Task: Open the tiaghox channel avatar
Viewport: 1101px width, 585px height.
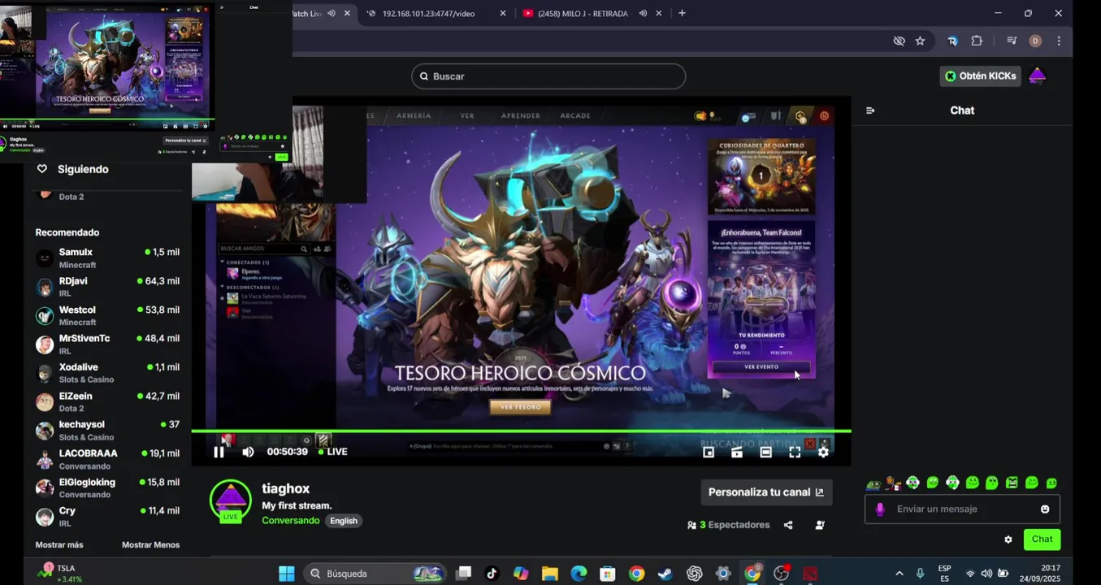Action: pyautogui.click(x=231, y=500)
